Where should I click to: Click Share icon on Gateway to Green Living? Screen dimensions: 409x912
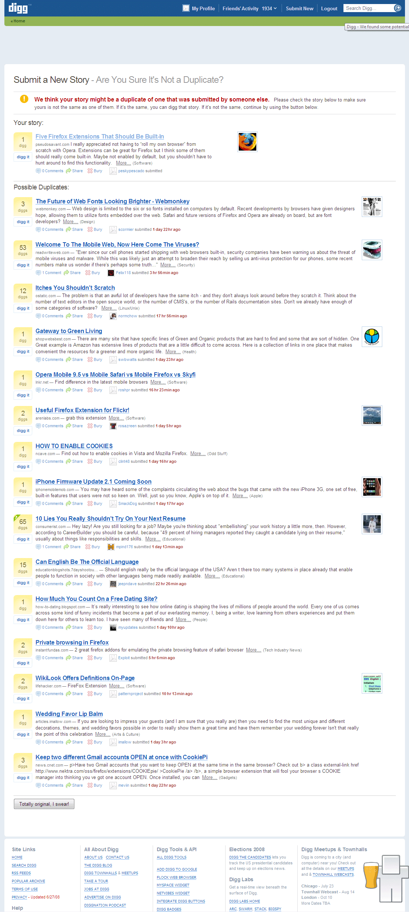point(68,359)
